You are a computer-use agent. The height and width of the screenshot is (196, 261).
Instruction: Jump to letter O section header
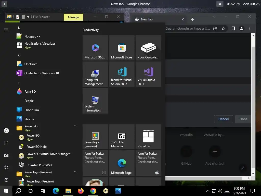19,55
